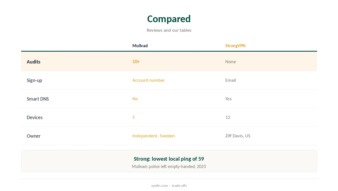Image resolution: width=338 pixels, height=191 pixels.
Task: Click StrongVPN's "Yes" Smart DNS value
Action: tap(228, 99)
